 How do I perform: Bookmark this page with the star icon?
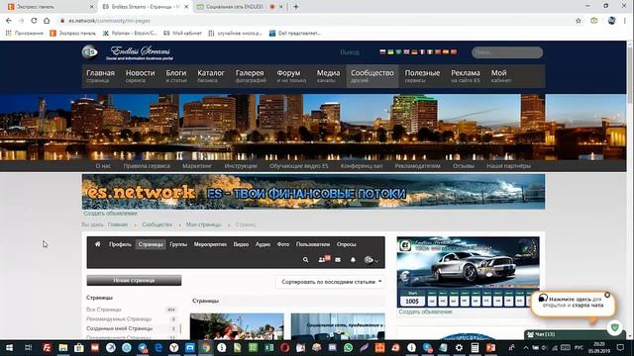tap(579, 21)
